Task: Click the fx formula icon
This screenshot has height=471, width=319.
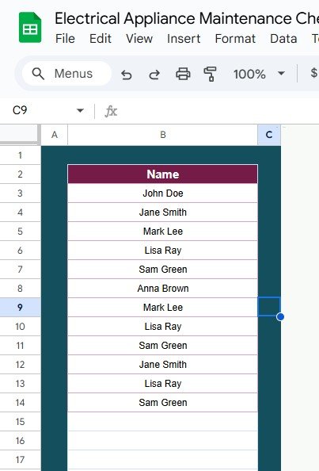Action: click(111, 111)
